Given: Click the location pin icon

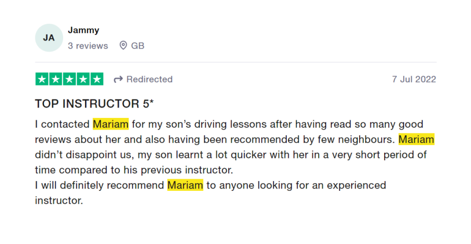Looking at the screenshot, I should click(123, 46).
